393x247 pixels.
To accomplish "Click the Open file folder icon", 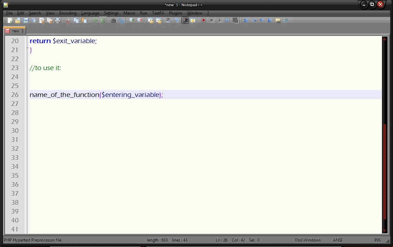I will click(18, 21).
